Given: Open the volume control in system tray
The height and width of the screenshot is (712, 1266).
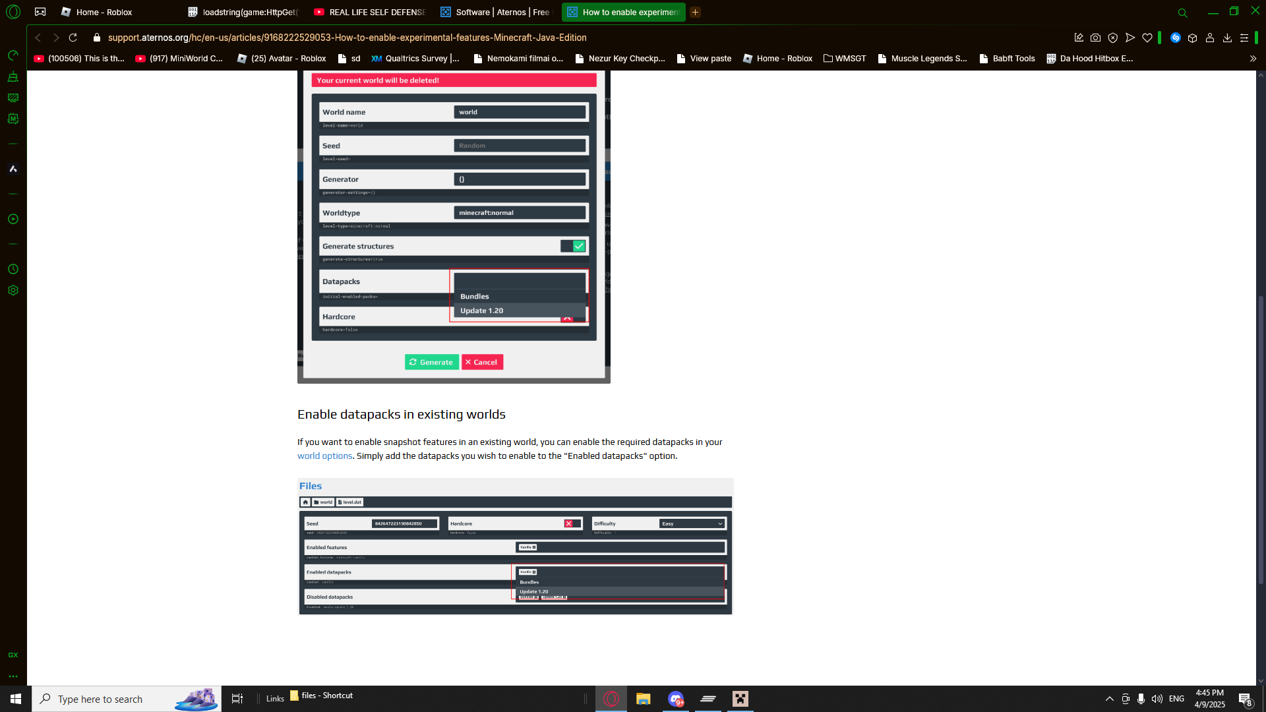Looking at the screenshot, I should (x=1157, y=699).
